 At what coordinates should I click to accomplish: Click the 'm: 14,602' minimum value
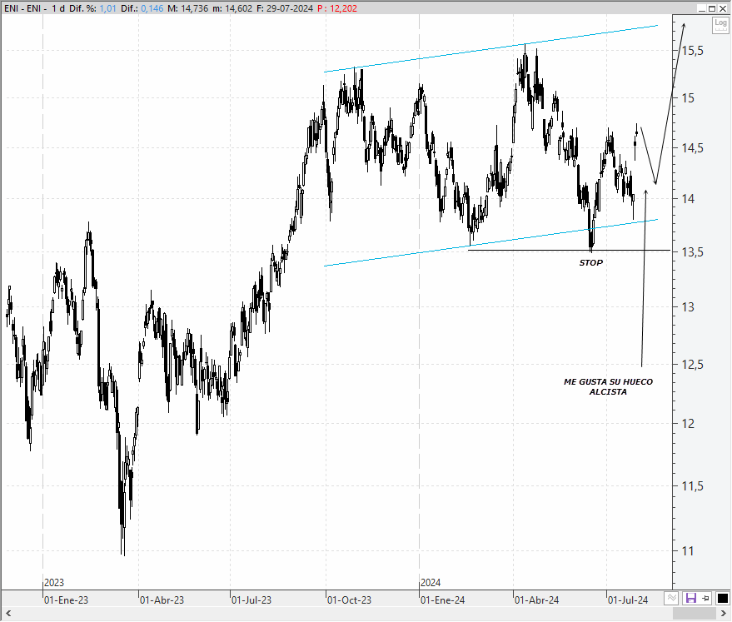232,8
